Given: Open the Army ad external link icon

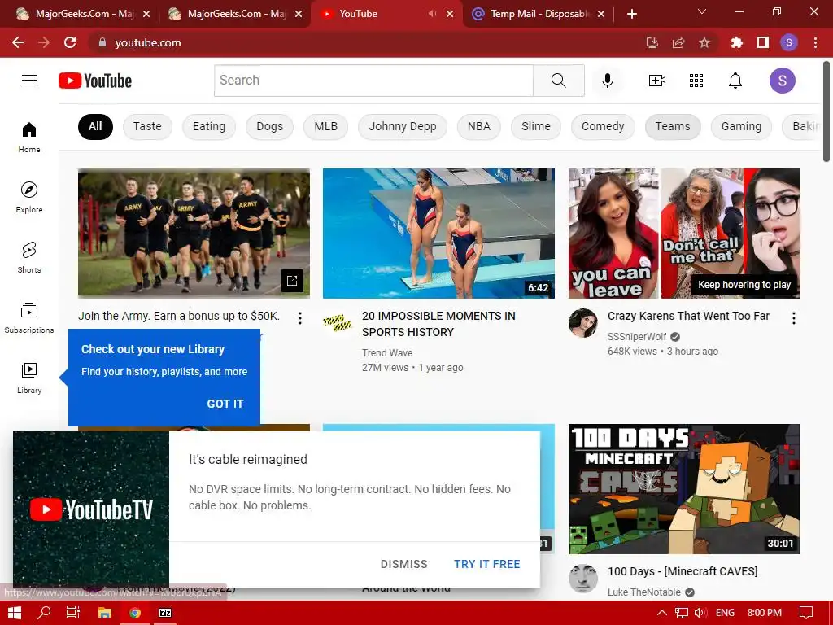Looking at the screenshot, I should point(292,281).
